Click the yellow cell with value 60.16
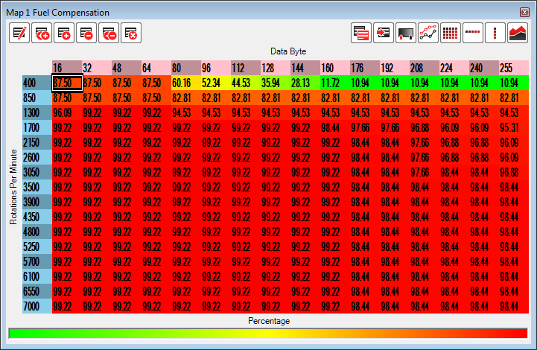 [186, 83]
